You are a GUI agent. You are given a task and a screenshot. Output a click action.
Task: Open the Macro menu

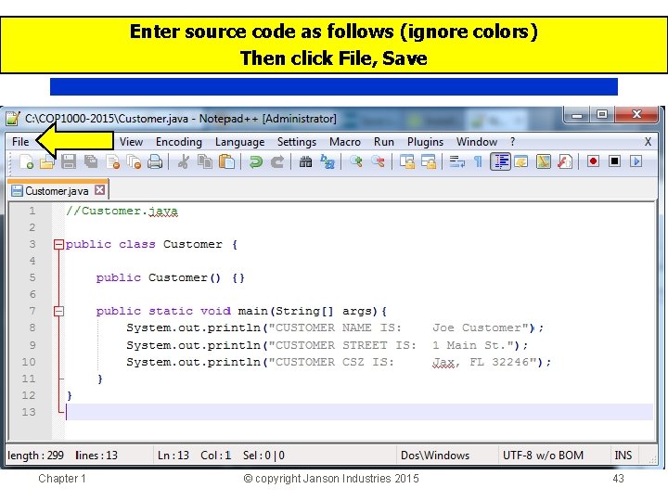tap(344, 142)
